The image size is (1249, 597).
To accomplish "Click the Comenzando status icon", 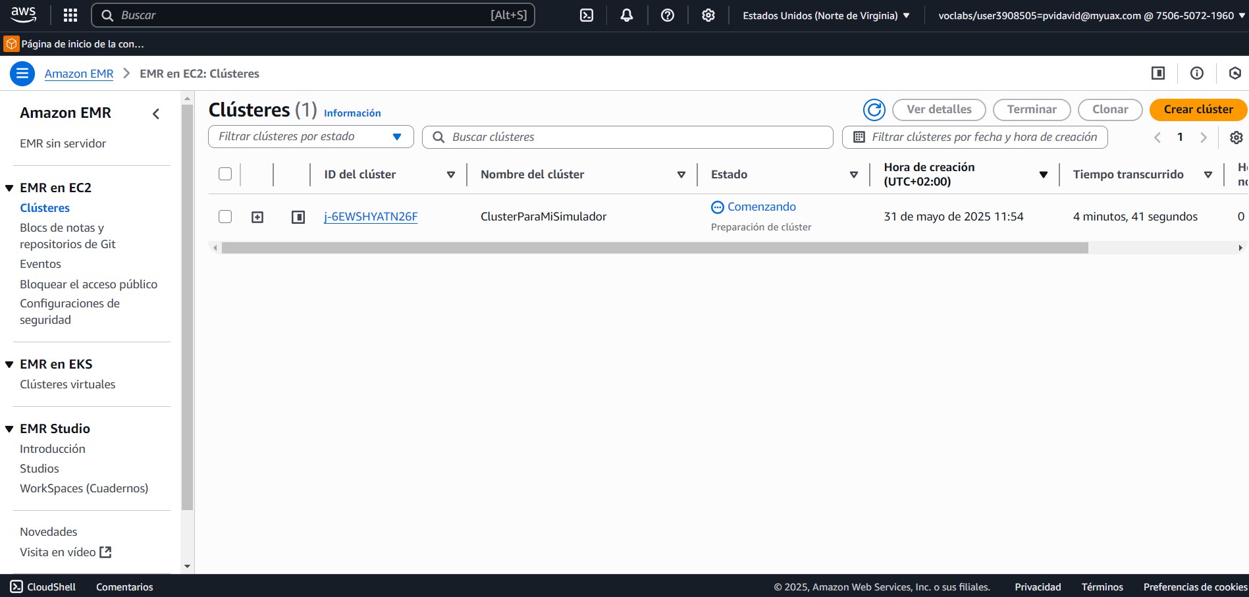I will click(x=718, y=207).
